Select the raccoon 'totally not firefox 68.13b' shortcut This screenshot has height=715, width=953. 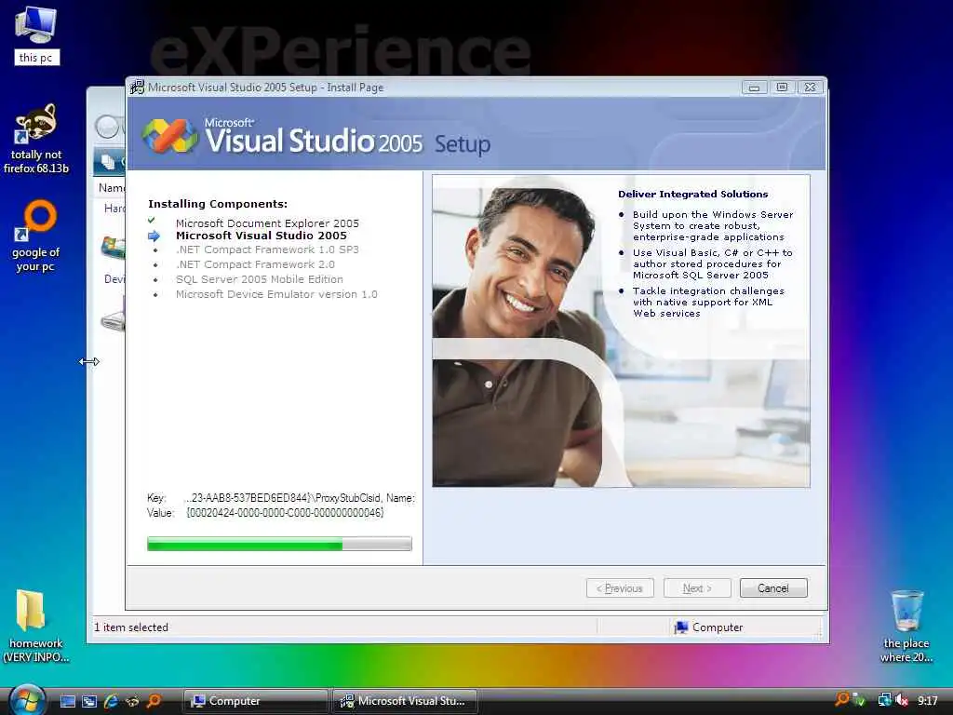point(36,139)
